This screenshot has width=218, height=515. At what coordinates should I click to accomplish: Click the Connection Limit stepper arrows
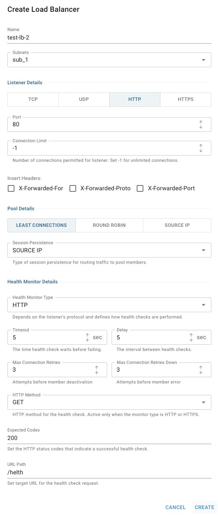(x=201, y=148)
